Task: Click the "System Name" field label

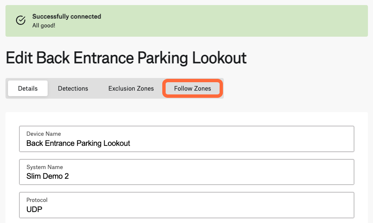Action: [45, 167]
